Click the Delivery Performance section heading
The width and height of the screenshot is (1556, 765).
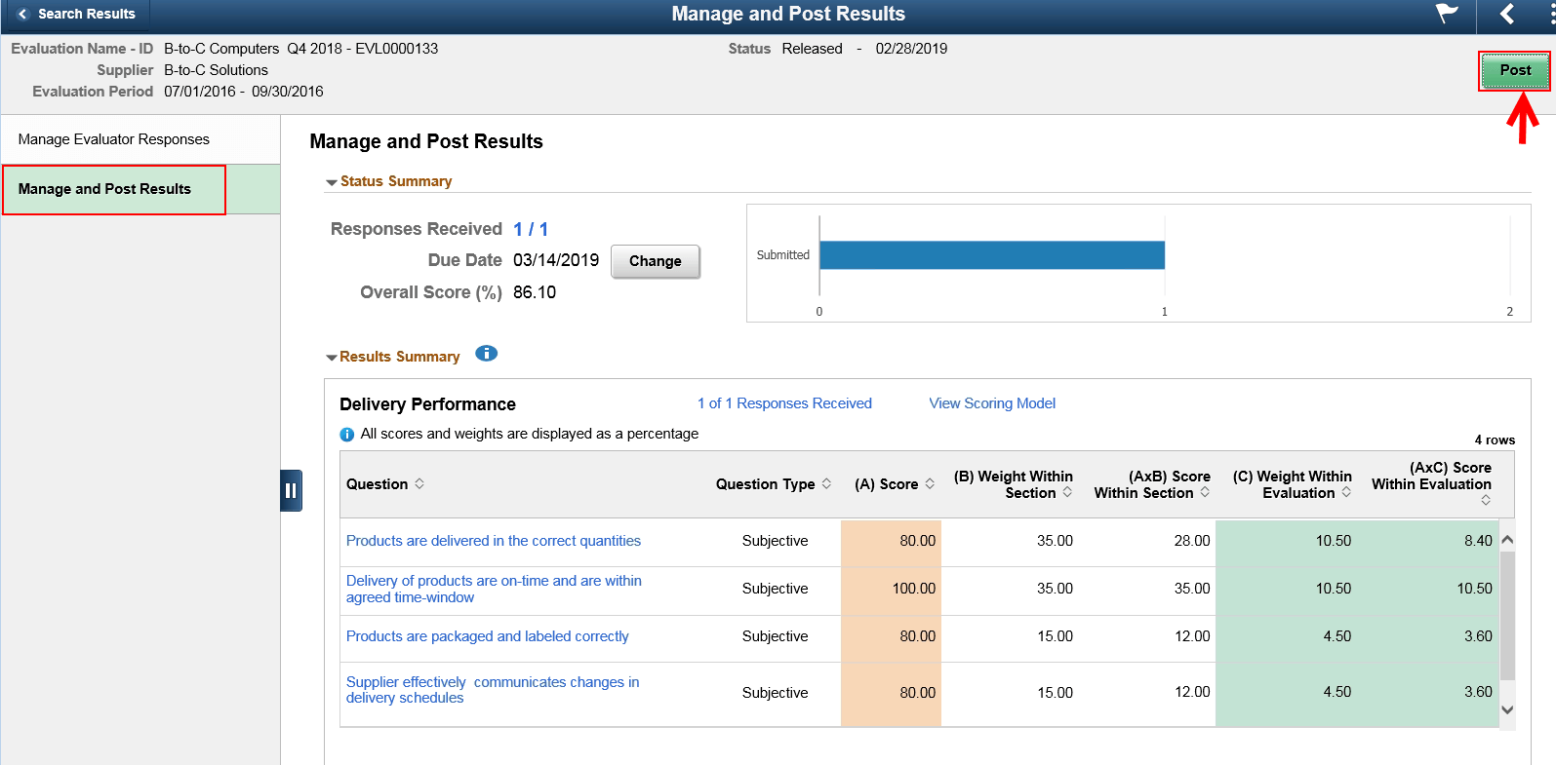(x=427, y=404)
